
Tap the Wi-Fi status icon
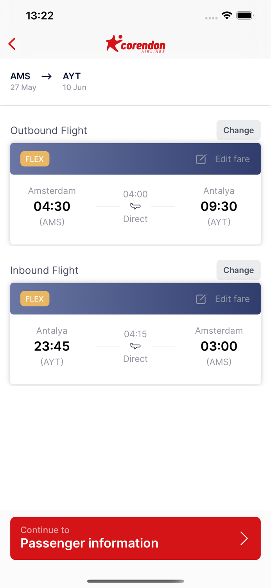click(226, 16)
